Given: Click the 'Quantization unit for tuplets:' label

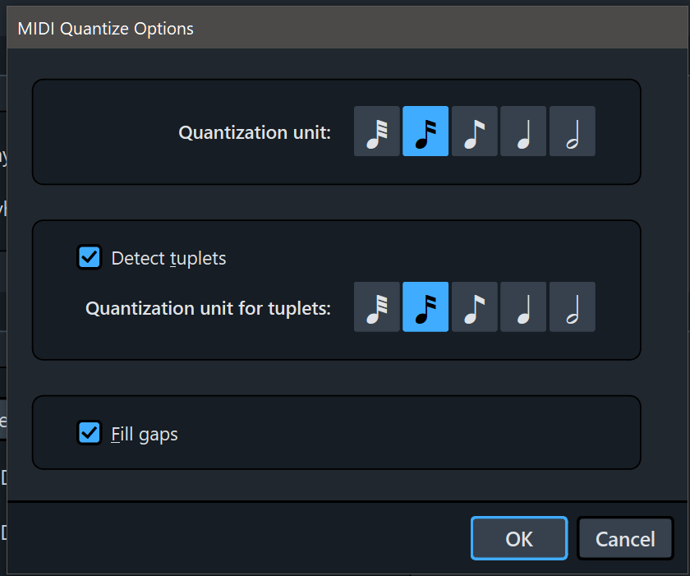Looking at the screenshot, I should pyautogui.click(x=208, y=308).
